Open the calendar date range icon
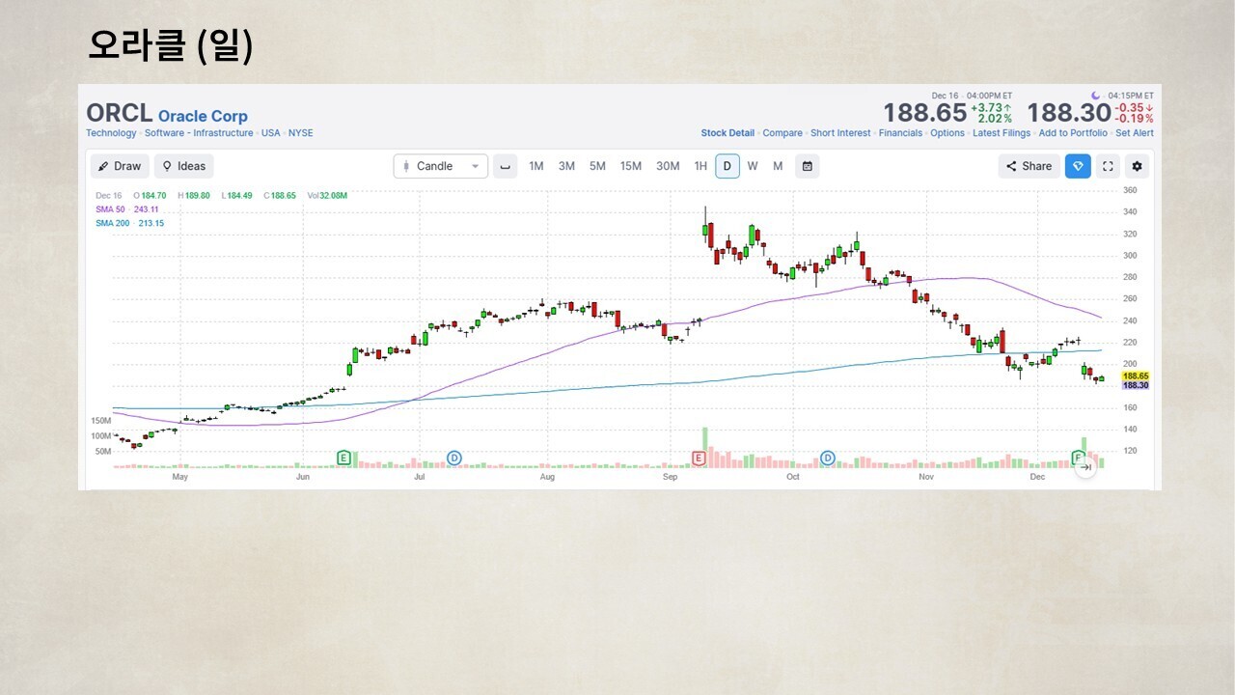 (x=808, y=166)
